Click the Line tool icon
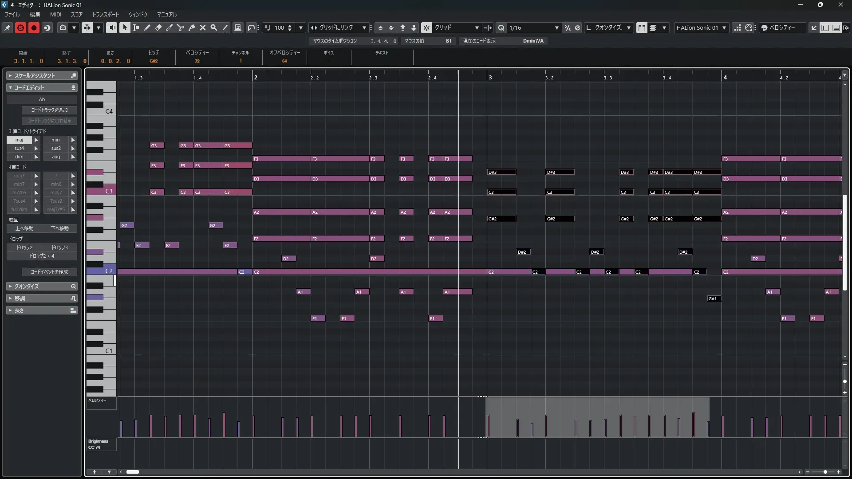 [225, 27]
